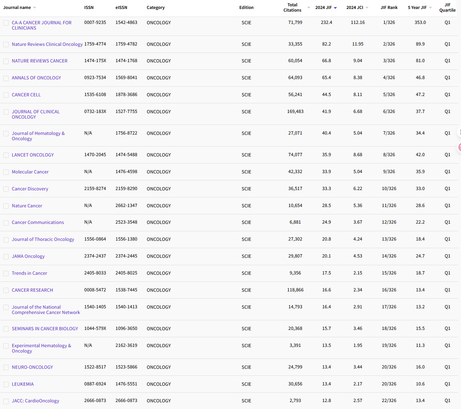
Task: Tick the LEUKEMIA row checkbox
Action: pos(6,384)
